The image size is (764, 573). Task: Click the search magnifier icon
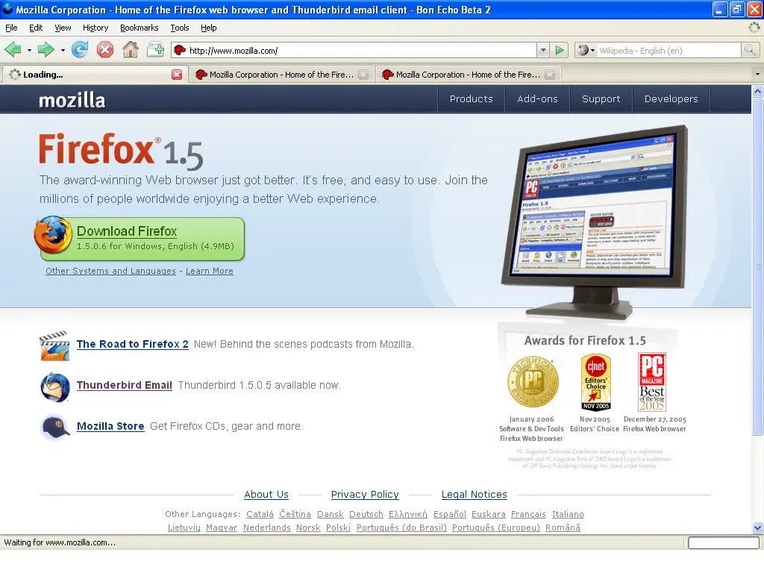[750, 50]
